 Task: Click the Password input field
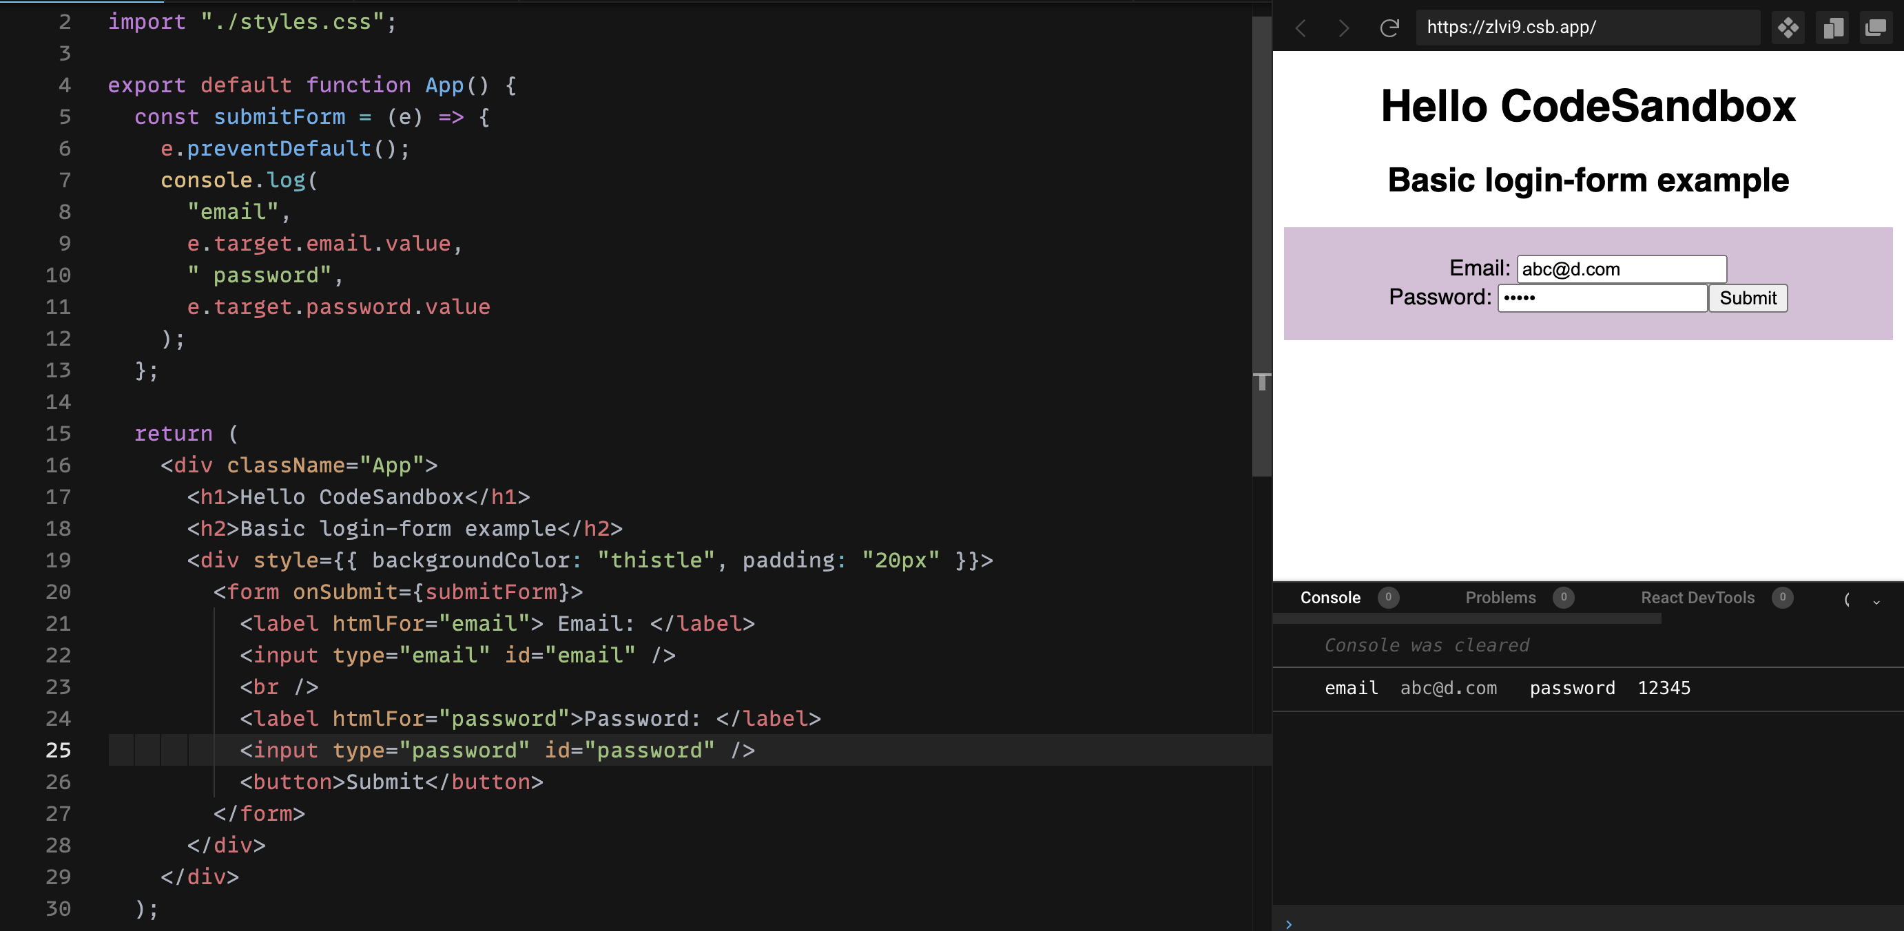click(1602, 297)
